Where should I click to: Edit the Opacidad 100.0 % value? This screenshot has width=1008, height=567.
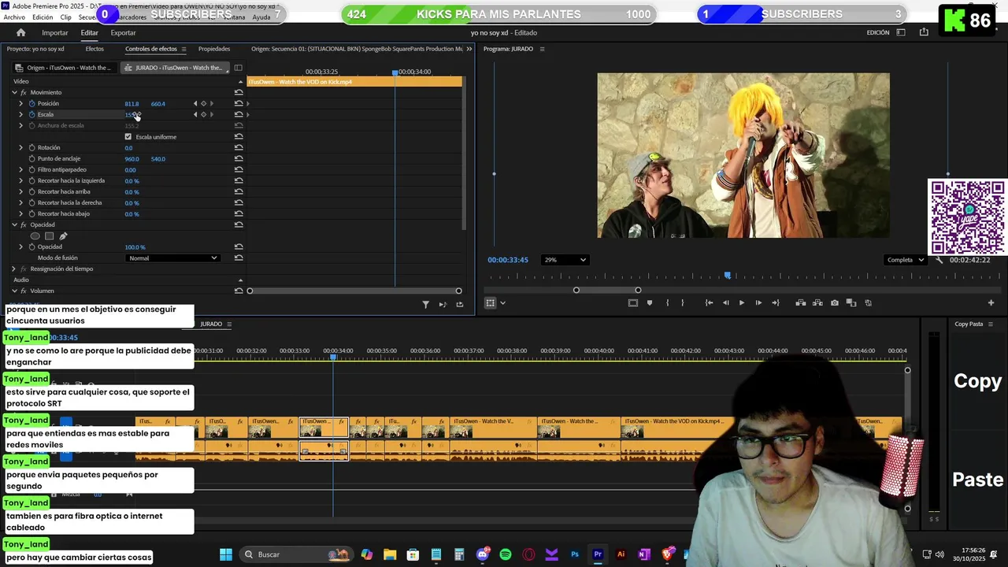coord(135,246)
